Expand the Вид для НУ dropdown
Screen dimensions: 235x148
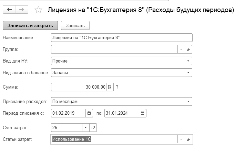188,61
